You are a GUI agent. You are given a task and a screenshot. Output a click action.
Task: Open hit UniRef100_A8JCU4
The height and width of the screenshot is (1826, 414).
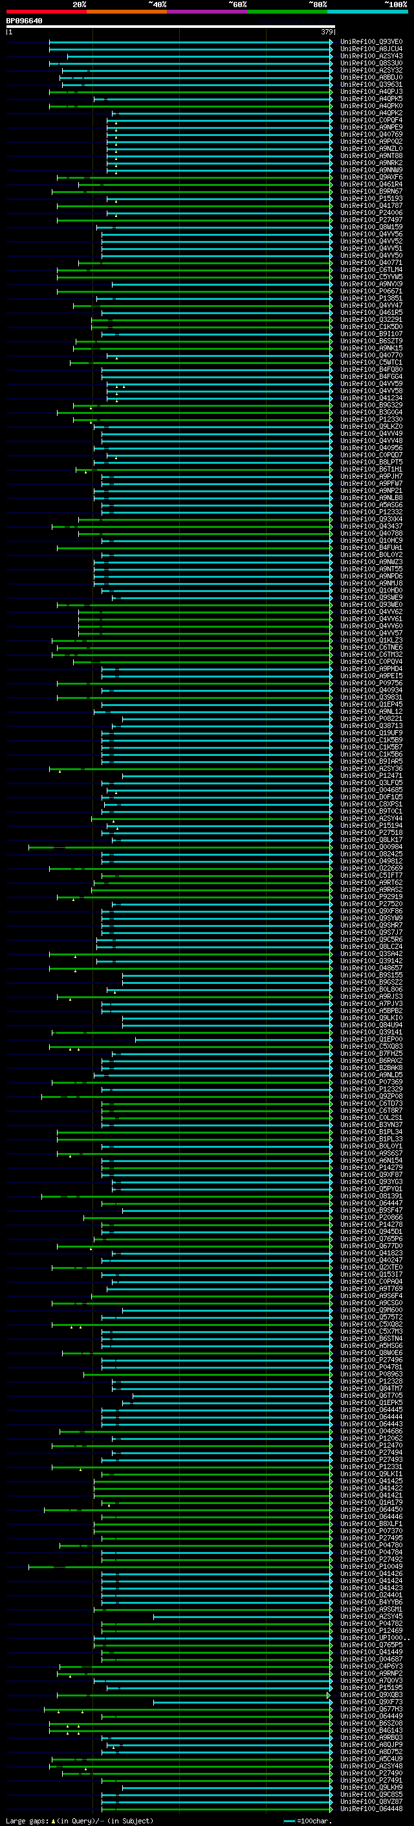(x=371, y=49)
